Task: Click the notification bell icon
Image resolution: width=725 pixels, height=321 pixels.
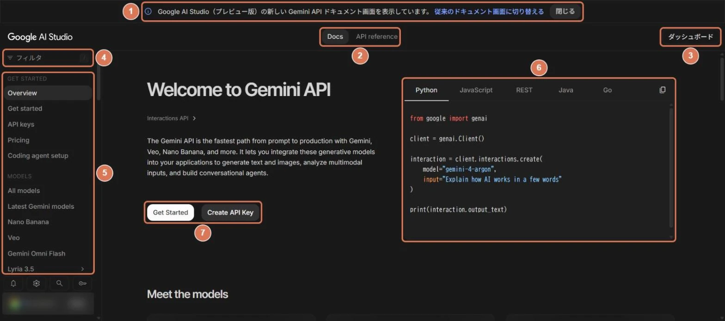Action: [x=13, y=284]
